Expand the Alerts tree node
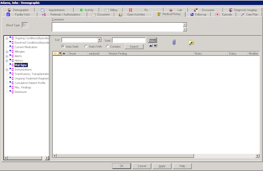Viewport: 263px width, 171px height. pos(7,56)
